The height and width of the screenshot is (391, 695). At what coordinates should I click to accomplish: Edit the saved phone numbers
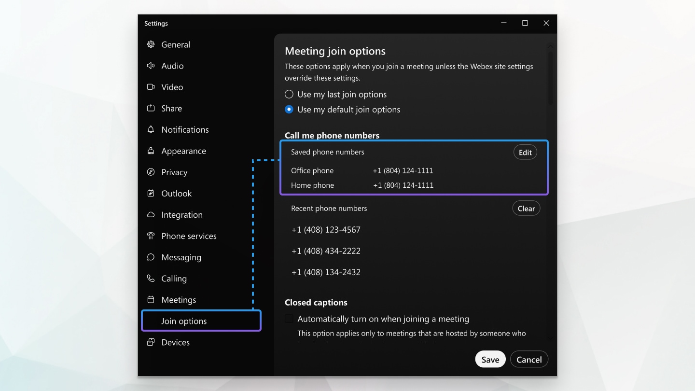[x=525, y=152]
